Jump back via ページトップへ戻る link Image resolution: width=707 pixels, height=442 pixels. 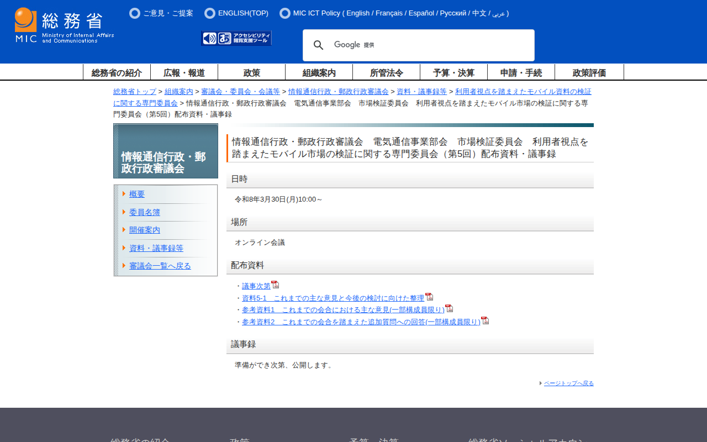(568, 383)
